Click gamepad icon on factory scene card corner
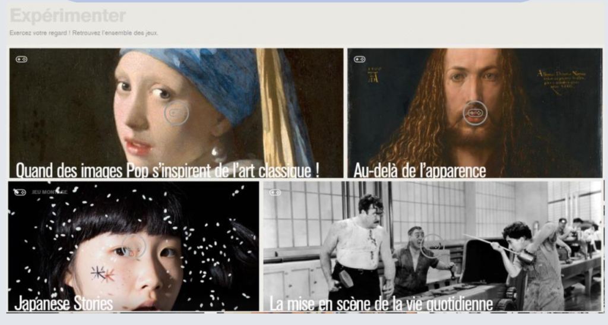608x325 pixels. coord(275,193)
